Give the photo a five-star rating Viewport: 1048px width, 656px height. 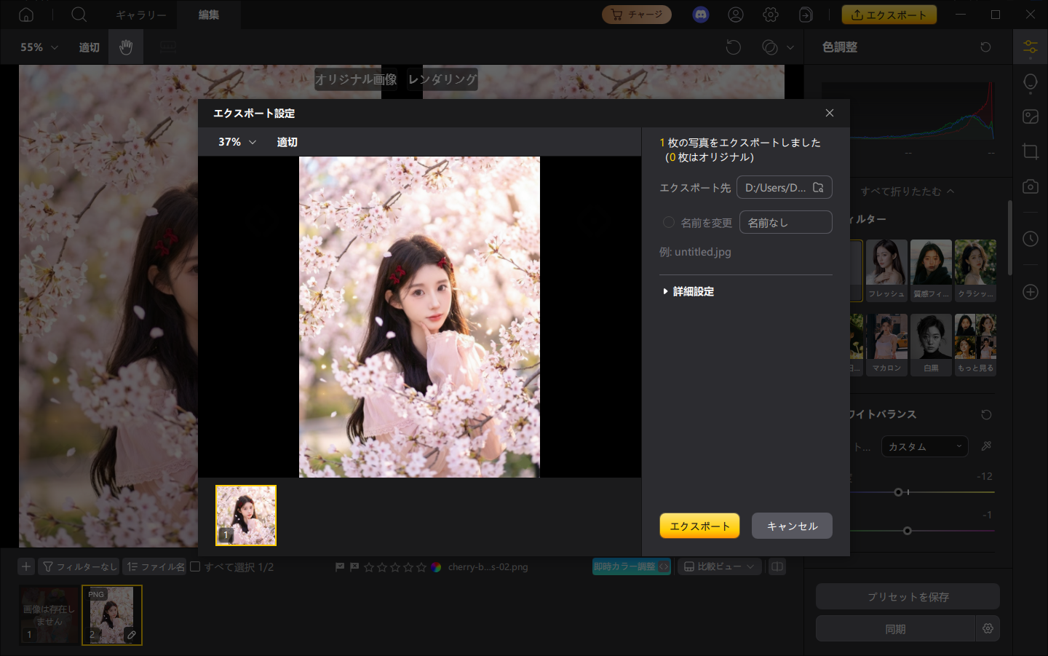point(420,566)
